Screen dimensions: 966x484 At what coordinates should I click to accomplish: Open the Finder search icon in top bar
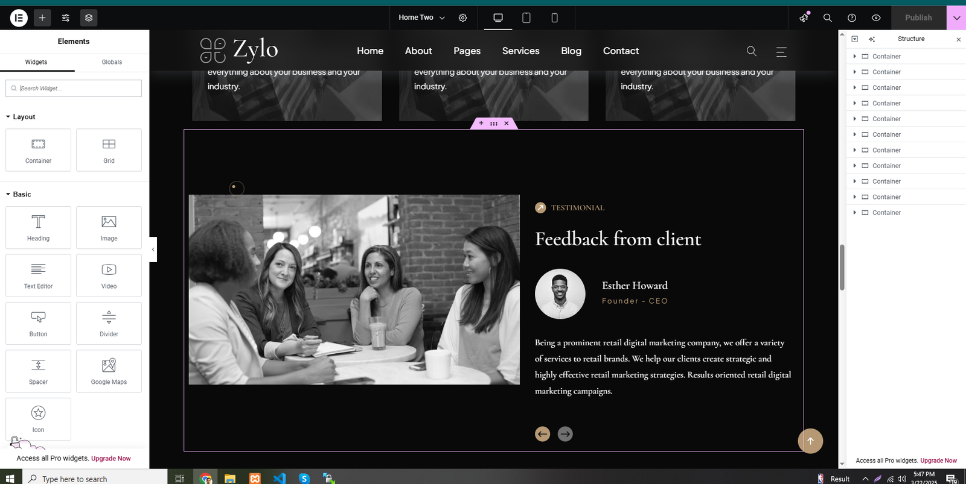point(828,18)
